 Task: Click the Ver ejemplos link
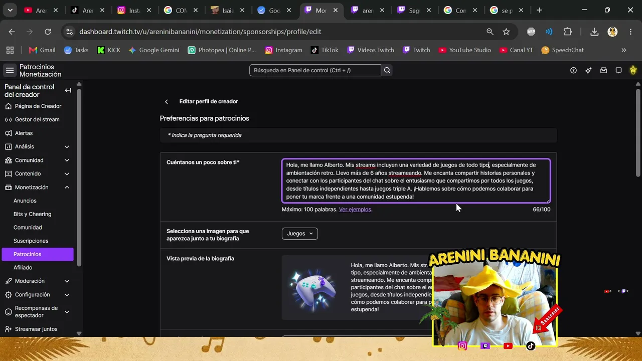point(355,210)
